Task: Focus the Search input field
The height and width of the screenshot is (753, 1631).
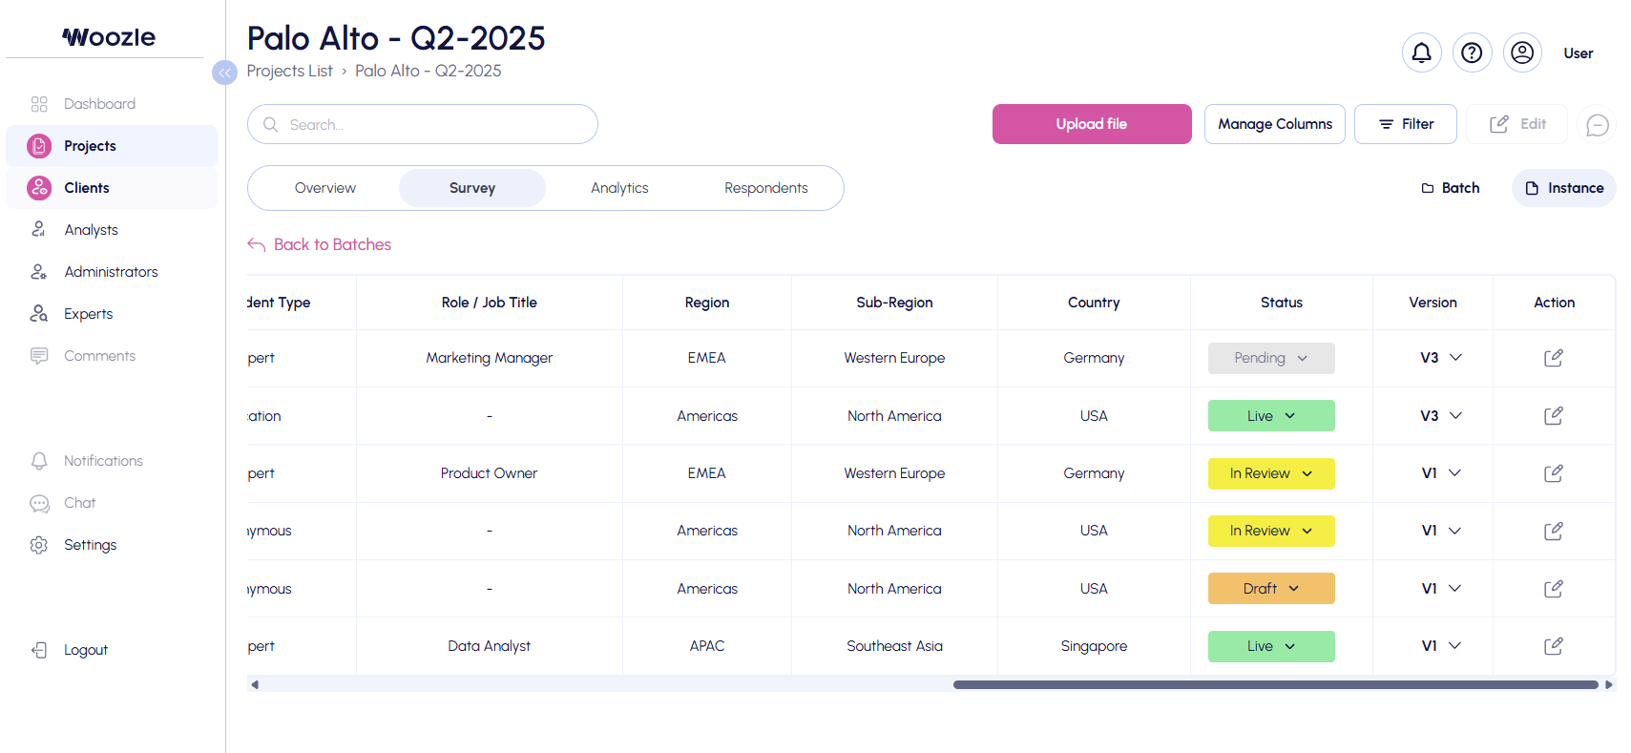Action: [x=429, y=124]
